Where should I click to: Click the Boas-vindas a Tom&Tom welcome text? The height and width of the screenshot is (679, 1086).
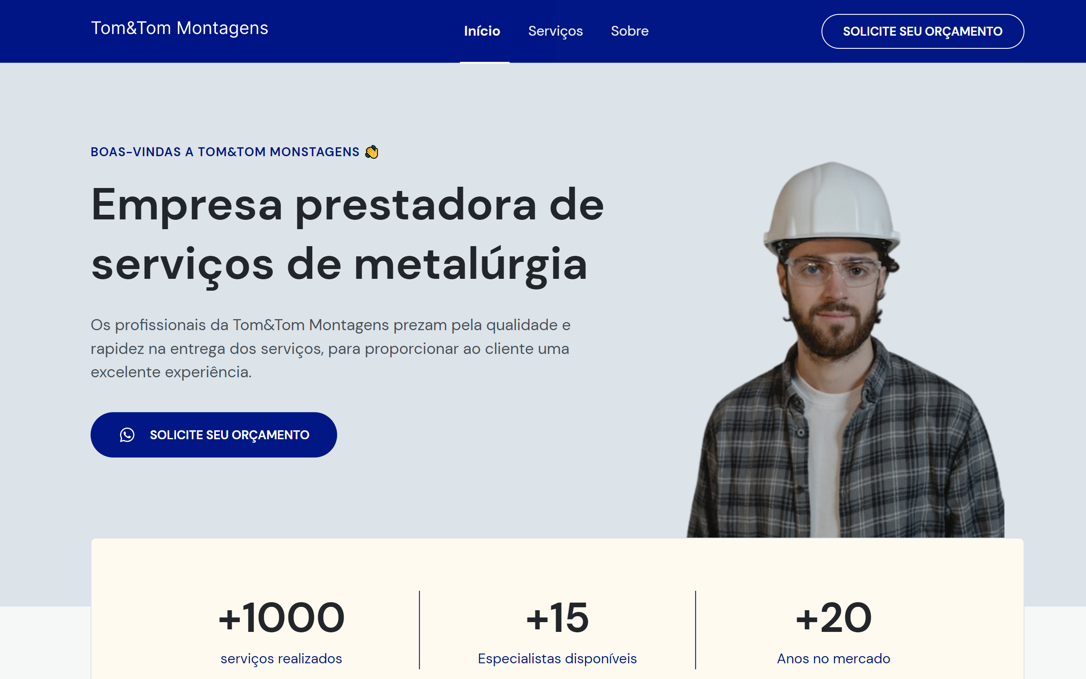point(225,152)
